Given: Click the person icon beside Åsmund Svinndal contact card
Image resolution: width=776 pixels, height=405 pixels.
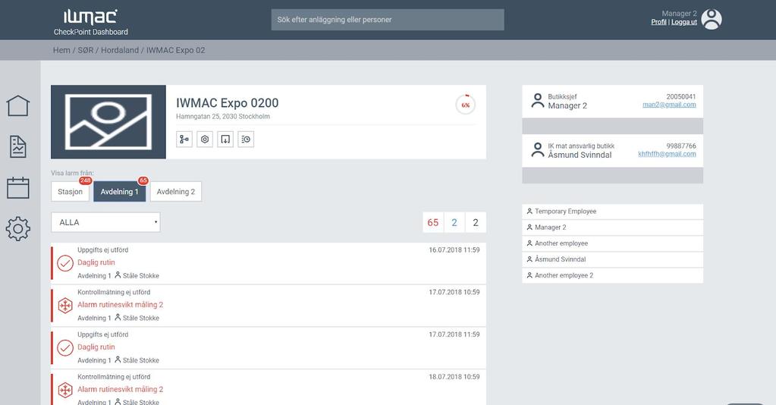Looking at the screenshot, I should click(538, 150).
